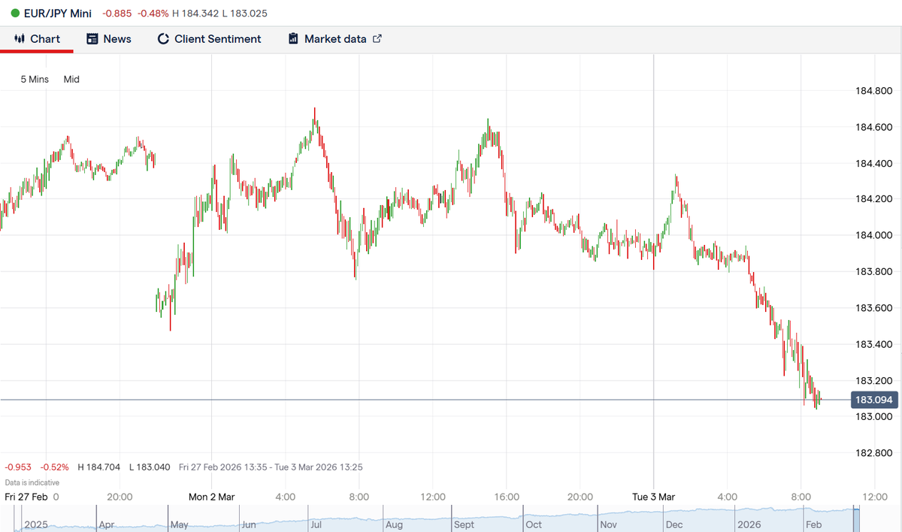This screenshot has height=532, width=902.
Task: Click the newspaper icon beside News
Action: pyautogui.click(x=92, y=38)
